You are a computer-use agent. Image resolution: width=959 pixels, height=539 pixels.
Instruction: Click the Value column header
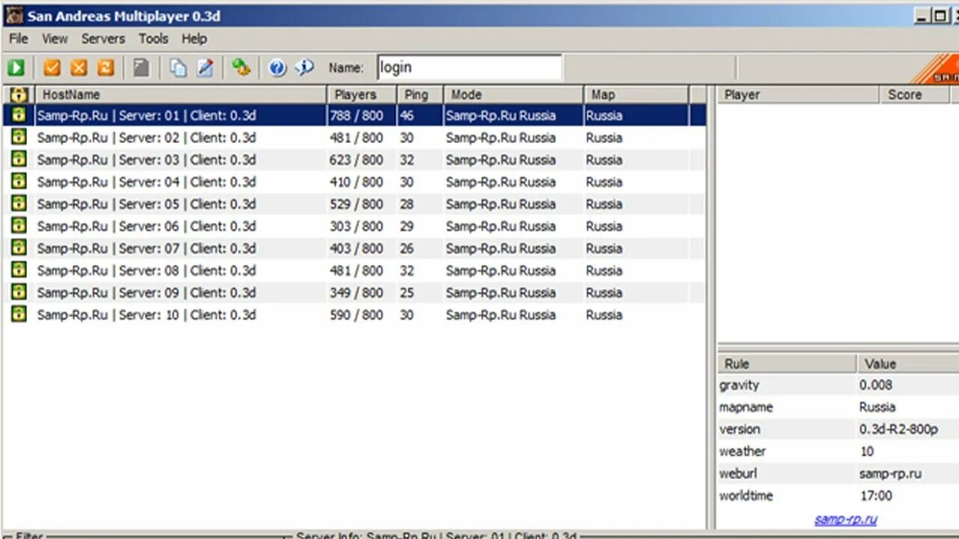pyautogui.click(x=908, y=364)
